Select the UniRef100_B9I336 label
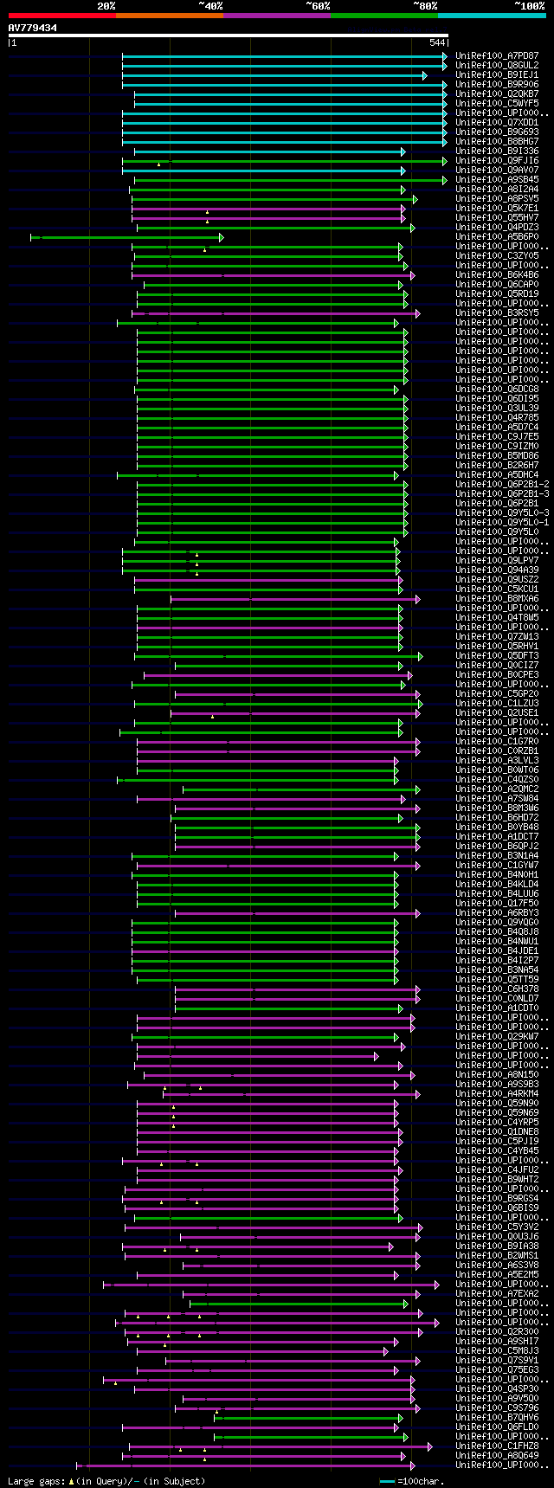 497,151
